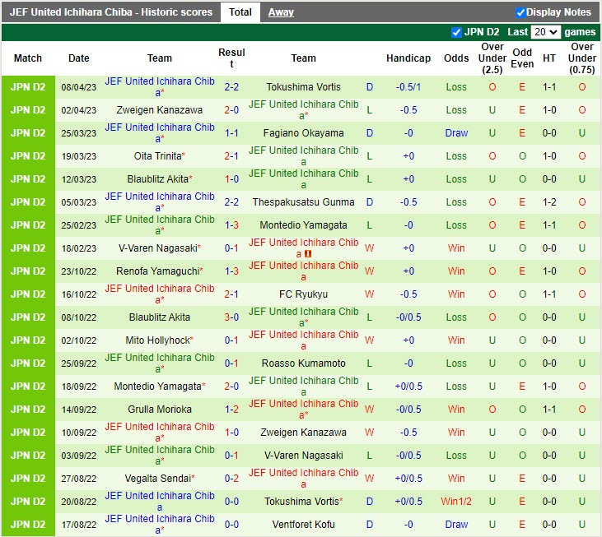
Task: Click JEF United Ichihara Chiba on 20/08/22 row
Action: point(159,501)
